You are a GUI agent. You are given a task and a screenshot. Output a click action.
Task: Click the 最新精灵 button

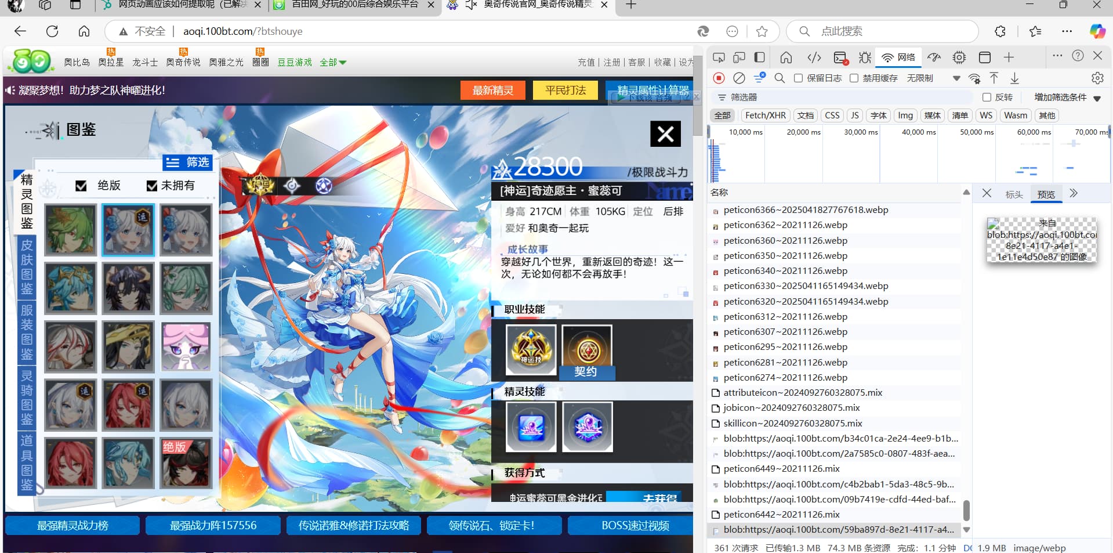pyautogui.click(x=493, y=91)
